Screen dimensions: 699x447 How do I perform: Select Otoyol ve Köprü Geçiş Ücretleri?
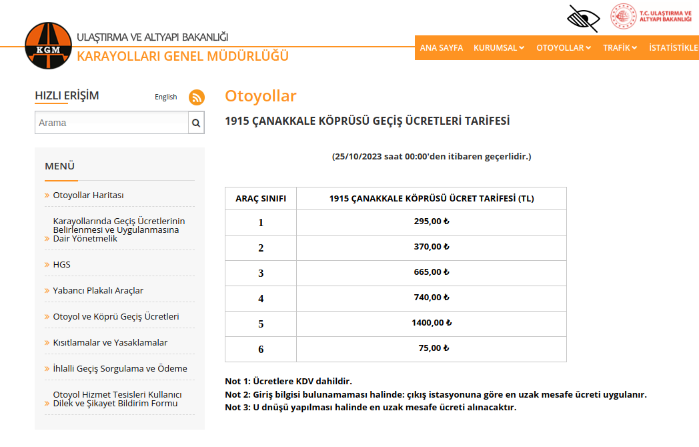click(x=115, y=317)
